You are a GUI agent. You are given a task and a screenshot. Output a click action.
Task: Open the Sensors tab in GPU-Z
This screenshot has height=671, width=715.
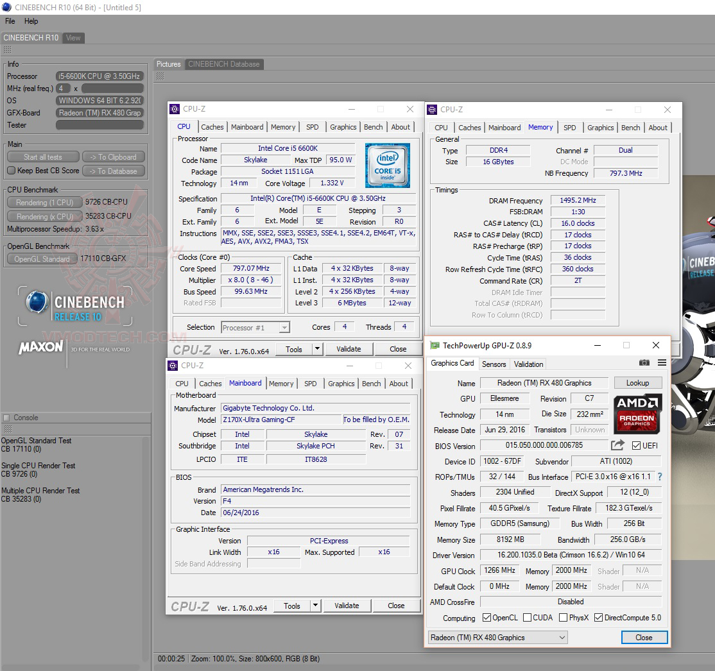[494, 364]
